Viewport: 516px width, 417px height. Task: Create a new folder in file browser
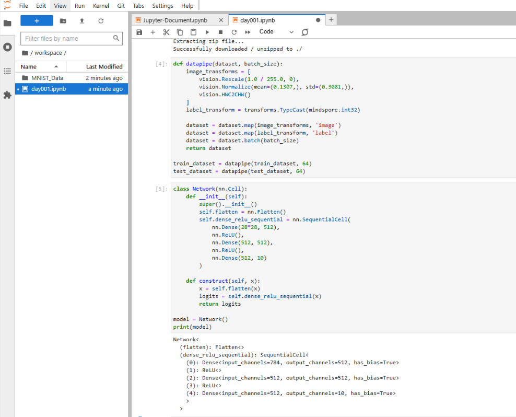point(63,21)
